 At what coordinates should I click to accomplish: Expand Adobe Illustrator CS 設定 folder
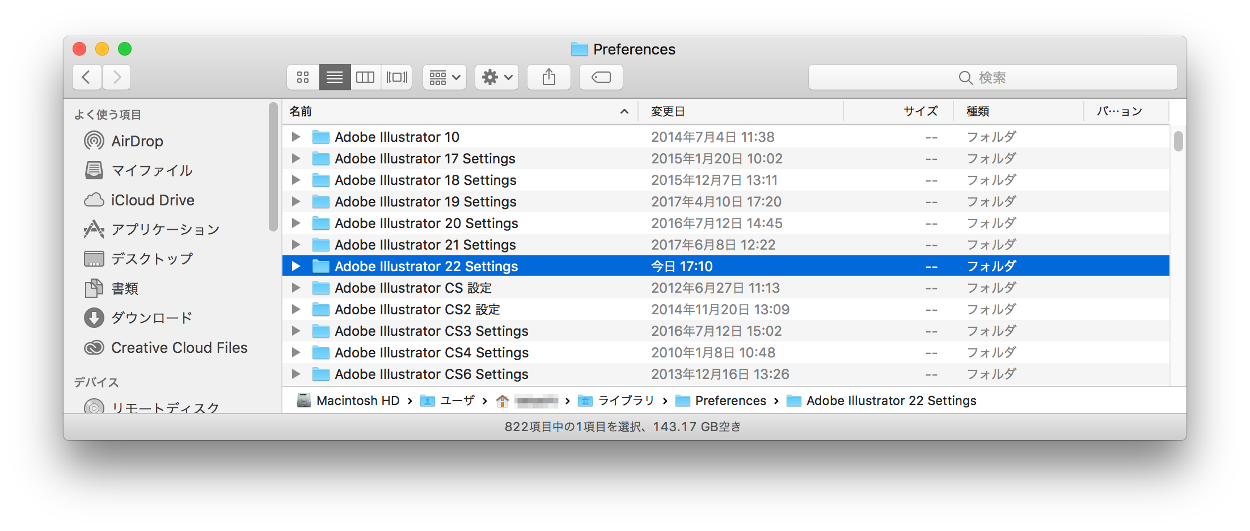point(295,288)
